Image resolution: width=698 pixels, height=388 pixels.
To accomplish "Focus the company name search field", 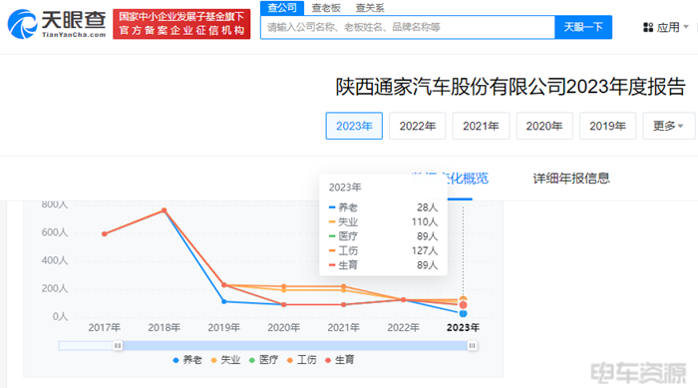I will click(x=408, y=27).
